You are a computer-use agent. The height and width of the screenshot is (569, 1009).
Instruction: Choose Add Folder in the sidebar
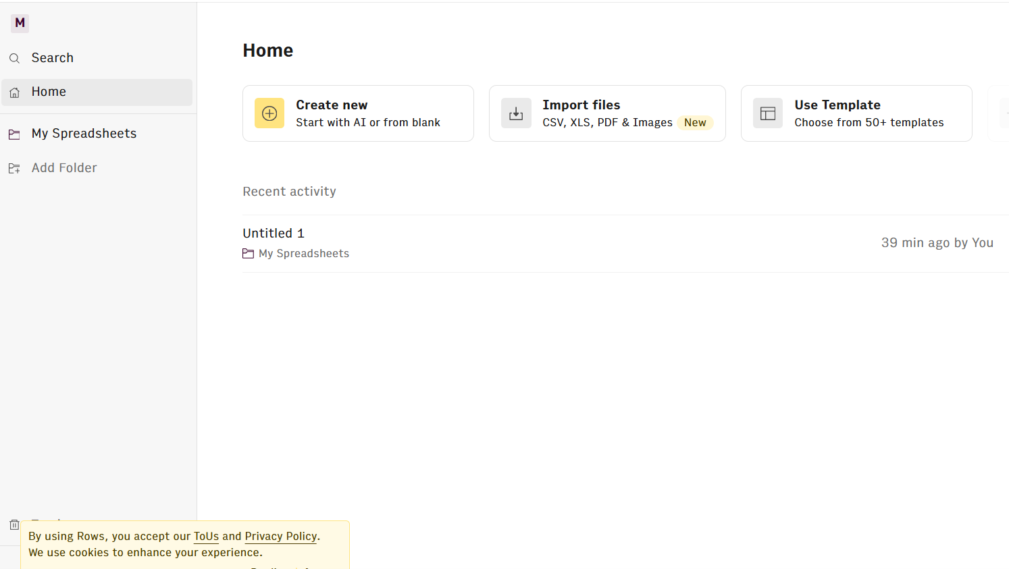[x=64, y=168]
